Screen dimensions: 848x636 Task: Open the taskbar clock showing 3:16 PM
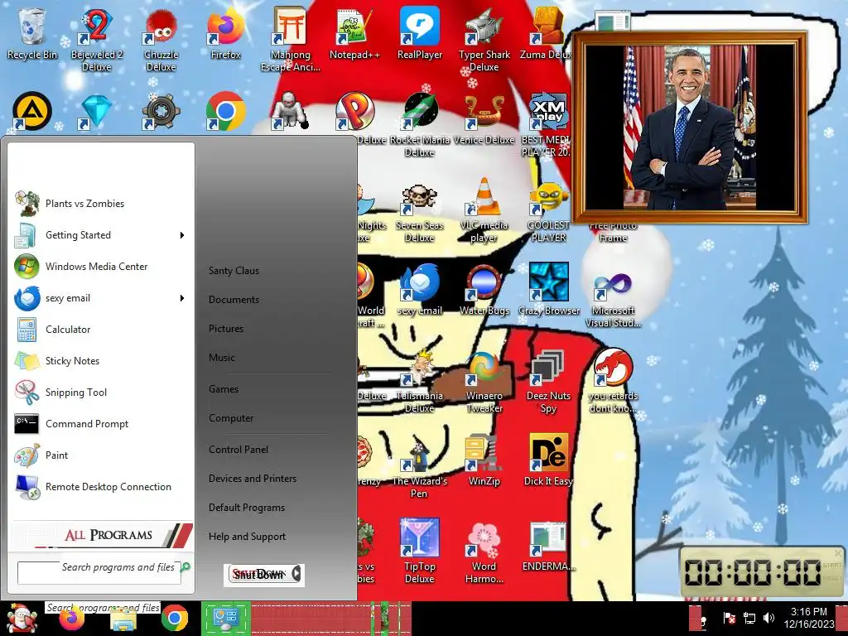tap(809, 618)
